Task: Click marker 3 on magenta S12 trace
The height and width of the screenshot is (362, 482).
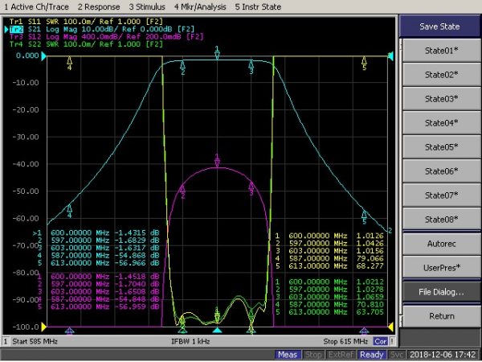Action: (x=251, y=187)
